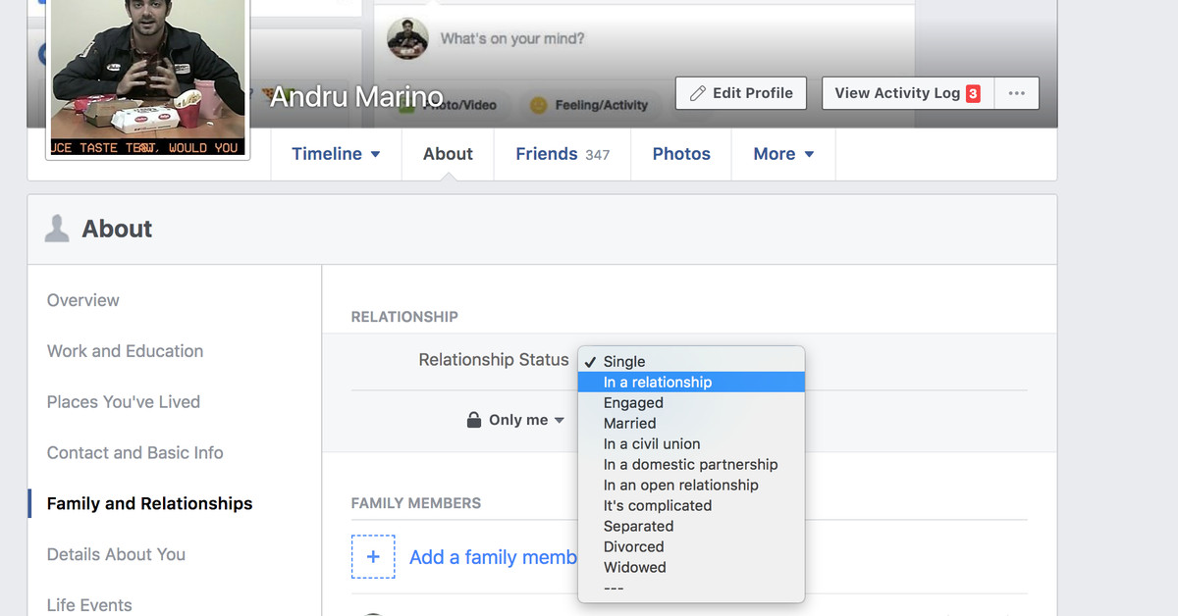Click the red 3 notification badge
This screenshot has height=616, width=1178.
[973, 94]
